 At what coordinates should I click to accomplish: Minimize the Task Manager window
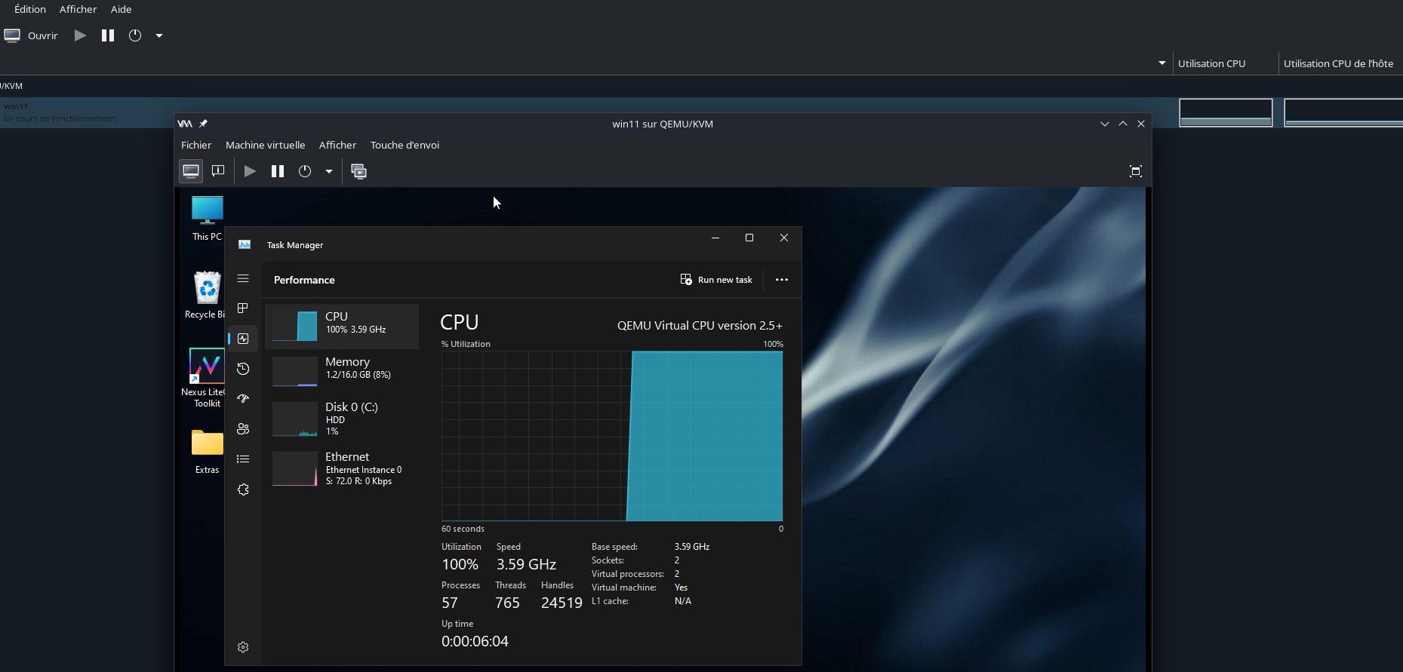(715, 238)
